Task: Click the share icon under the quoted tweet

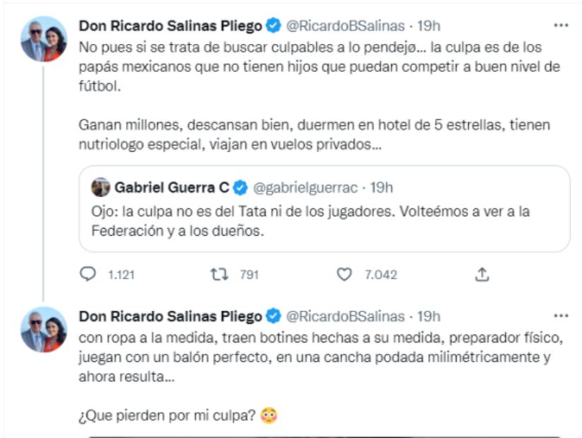Action: (482, 275)
